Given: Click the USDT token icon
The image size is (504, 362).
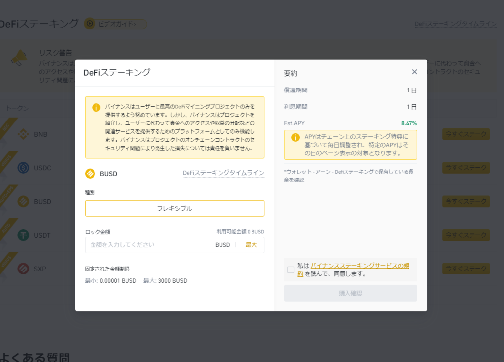Looking at the screenshot, I should [23, 235].
